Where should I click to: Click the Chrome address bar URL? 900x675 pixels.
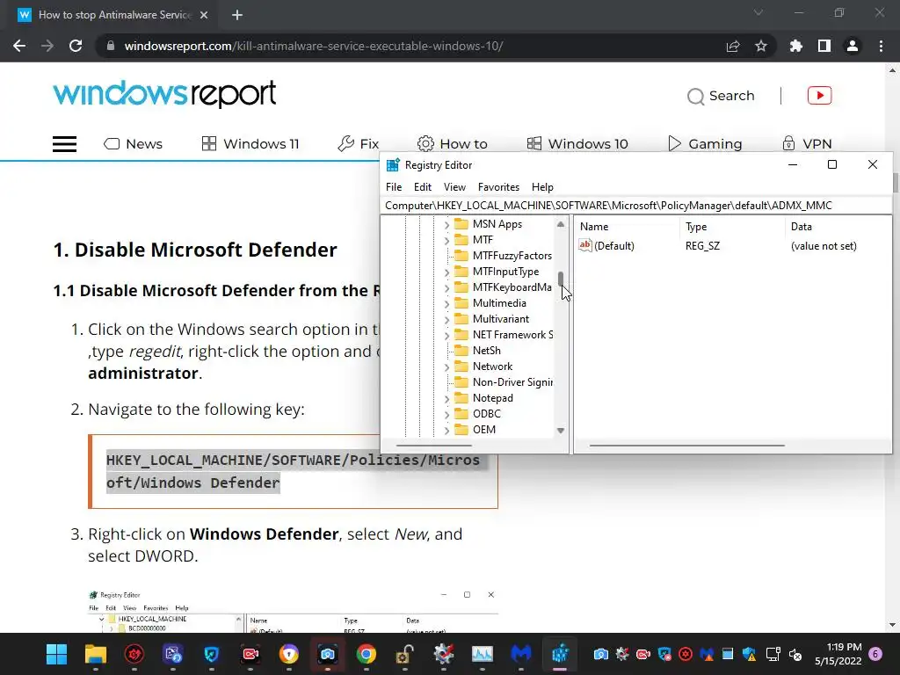pyautogui.click(x=314, y=46)
